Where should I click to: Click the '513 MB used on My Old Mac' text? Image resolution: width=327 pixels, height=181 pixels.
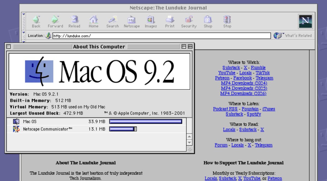click(78, 107)
